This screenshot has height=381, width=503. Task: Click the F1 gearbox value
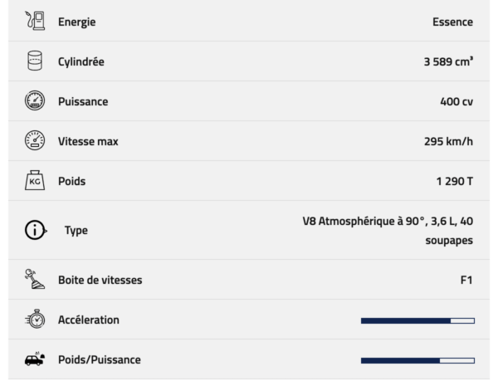click(x=466, y=280)
